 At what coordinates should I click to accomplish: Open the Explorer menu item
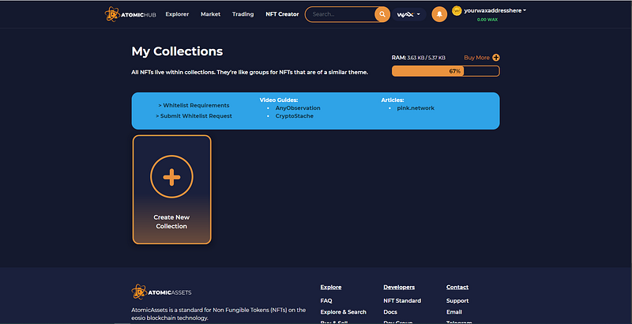pyautogui.click(x=177, y=14)
